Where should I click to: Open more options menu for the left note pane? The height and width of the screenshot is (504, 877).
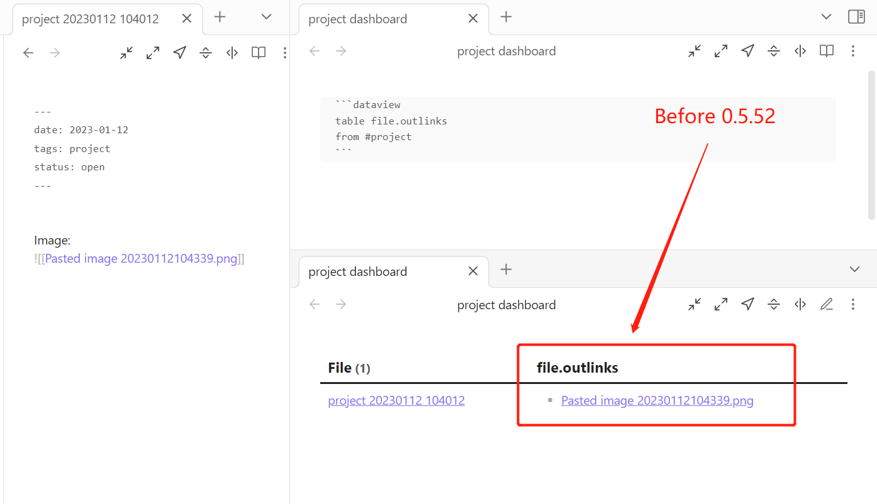[285, 52]
